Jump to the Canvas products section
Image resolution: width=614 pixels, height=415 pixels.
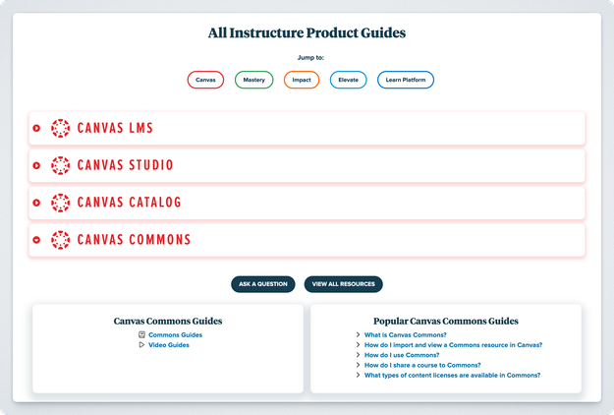[205, 80]
